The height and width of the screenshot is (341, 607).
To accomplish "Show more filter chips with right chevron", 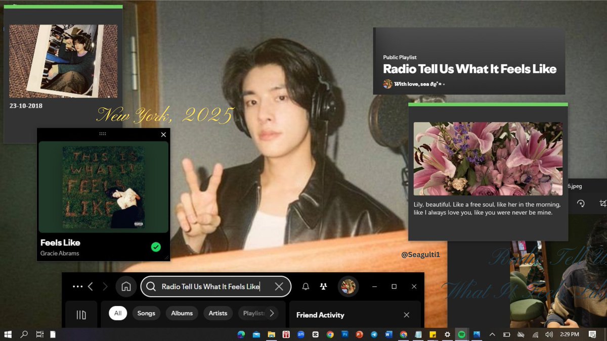I will 272,313.
